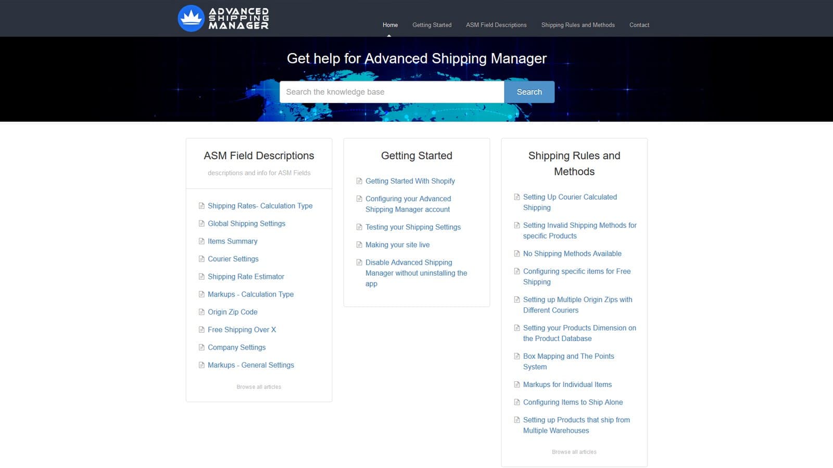Click the document icon beside Global Shipping Settings
Viewport: 833px width, 468px height.
(x=201, y=224)
